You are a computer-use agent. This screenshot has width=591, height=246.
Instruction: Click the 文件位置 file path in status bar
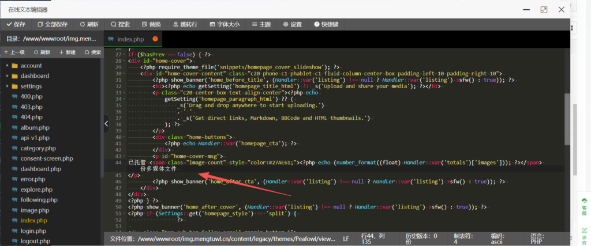click(222, 239)
